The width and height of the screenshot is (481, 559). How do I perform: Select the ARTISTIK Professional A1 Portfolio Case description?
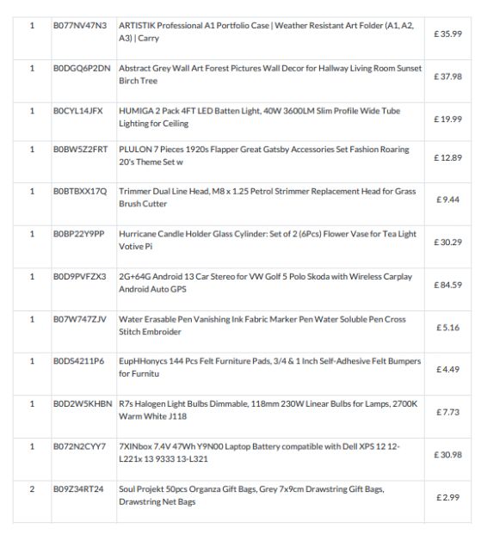pyautogui.click(x=266, y=32)
